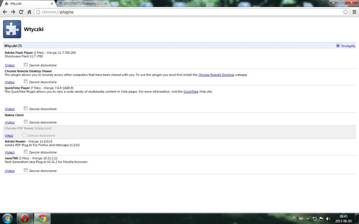
Task: Click the Adobe PDF Plug-In For Firefox description
Action: point(42,145)
